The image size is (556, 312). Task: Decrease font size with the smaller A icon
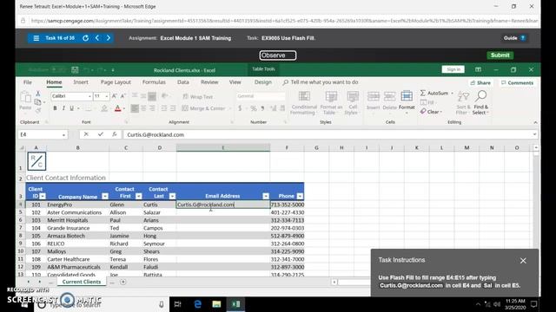(123, 96)
